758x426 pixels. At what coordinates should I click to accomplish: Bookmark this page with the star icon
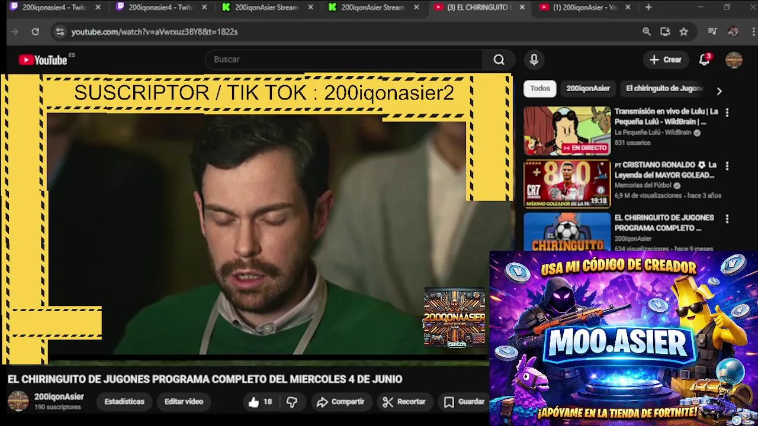pos(684,32)
